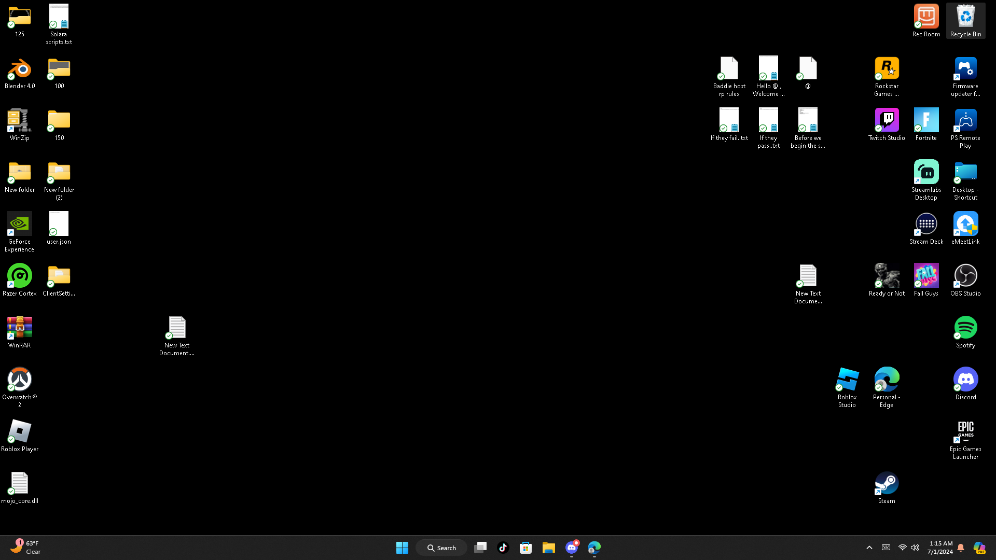Open Task View from the taskbar
996x560 pixels.
[x=480, y=548]
